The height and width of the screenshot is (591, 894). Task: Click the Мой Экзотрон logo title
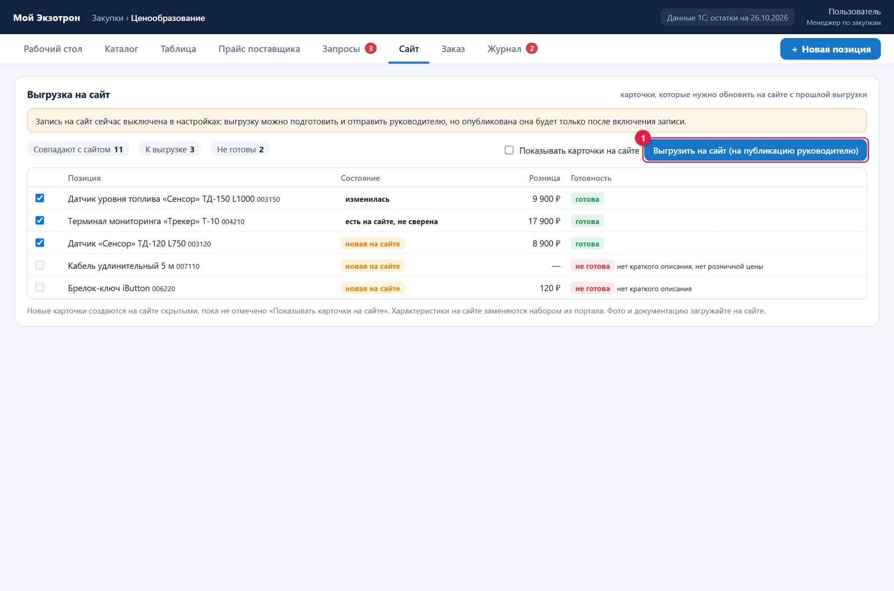(x=47, y=18)
